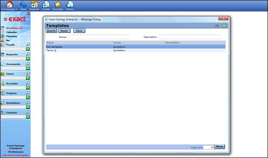268x158 pixels.
Task: Click the Search button in Templates
Action: point(51,31)
